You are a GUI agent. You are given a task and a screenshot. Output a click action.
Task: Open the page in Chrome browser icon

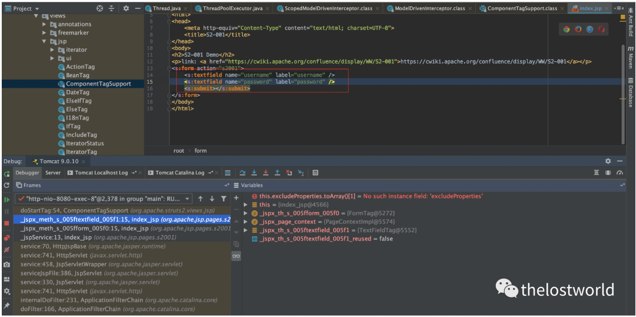[567, 29]
